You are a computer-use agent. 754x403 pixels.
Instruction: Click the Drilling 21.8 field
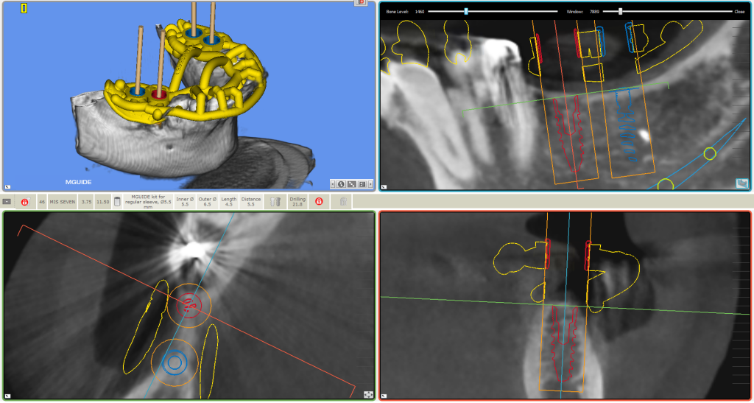pyautogui.click(x=297, y=201)
